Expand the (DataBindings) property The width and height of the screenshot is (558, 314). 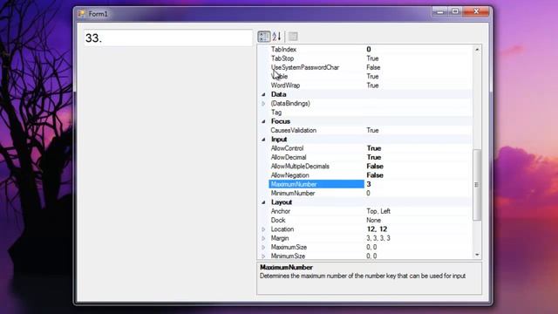[x=263, y=104]
